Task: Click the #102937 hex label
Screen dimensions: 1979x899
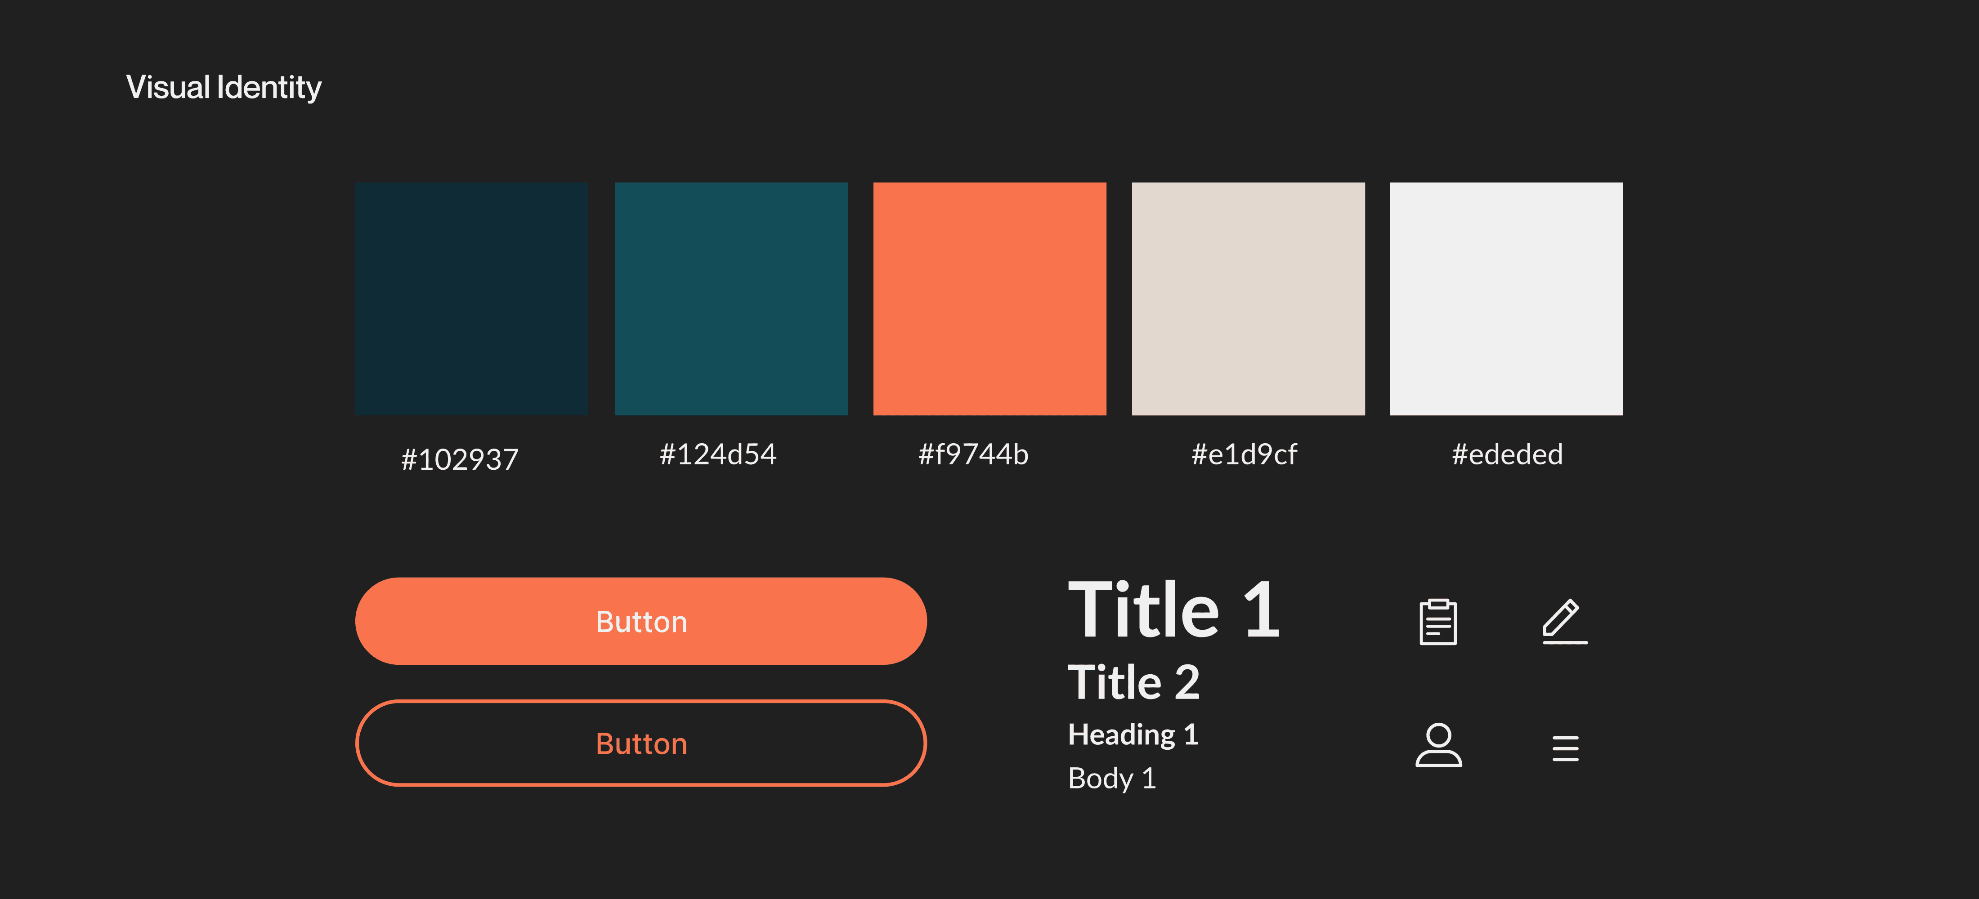Action: pyautogui.click(x=459, y=459)
